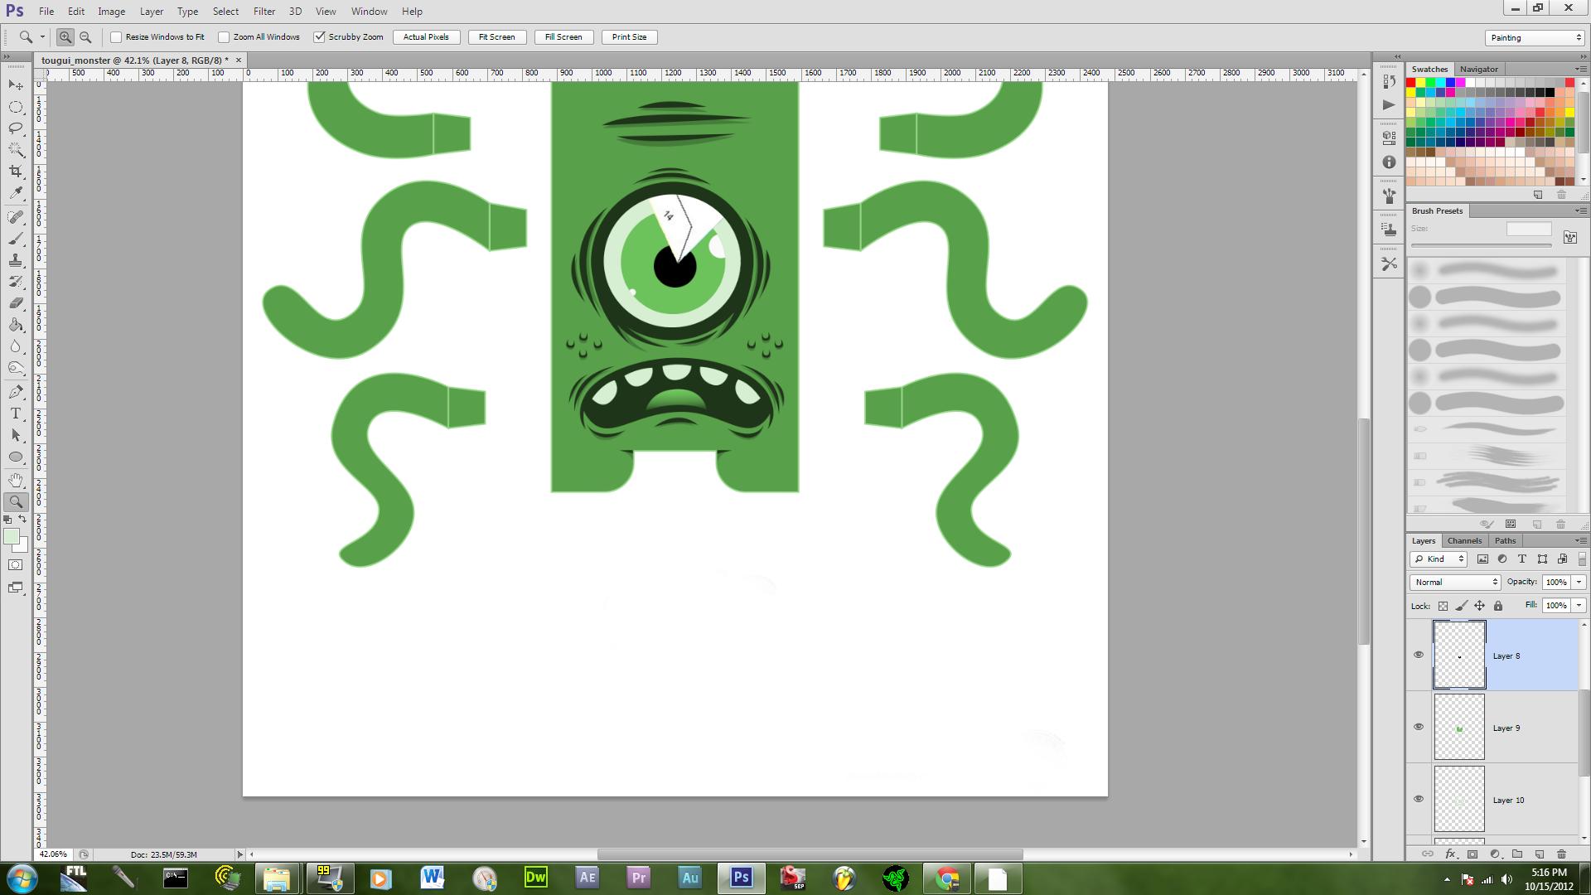1591x895 pixels.
Task: Open the Swatches panel flyout menu
Action: (1579, 69)
